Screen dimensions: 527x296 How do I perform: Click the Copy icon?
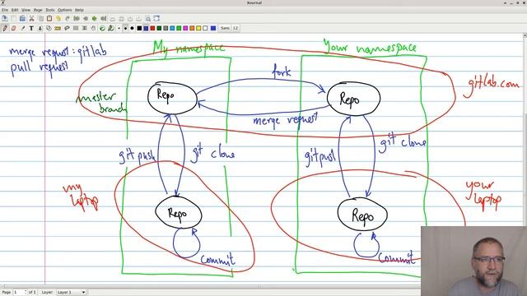coord(41,18)
